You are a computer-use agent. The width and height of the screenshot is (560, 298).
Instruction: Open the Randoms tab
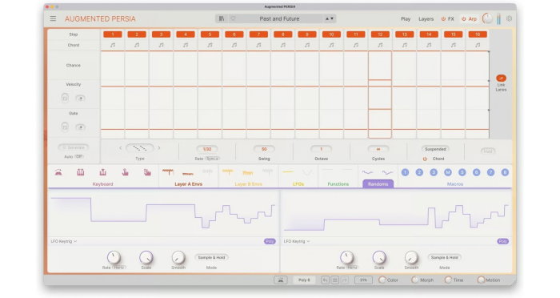pyautogui.click(x=378, y=184)
